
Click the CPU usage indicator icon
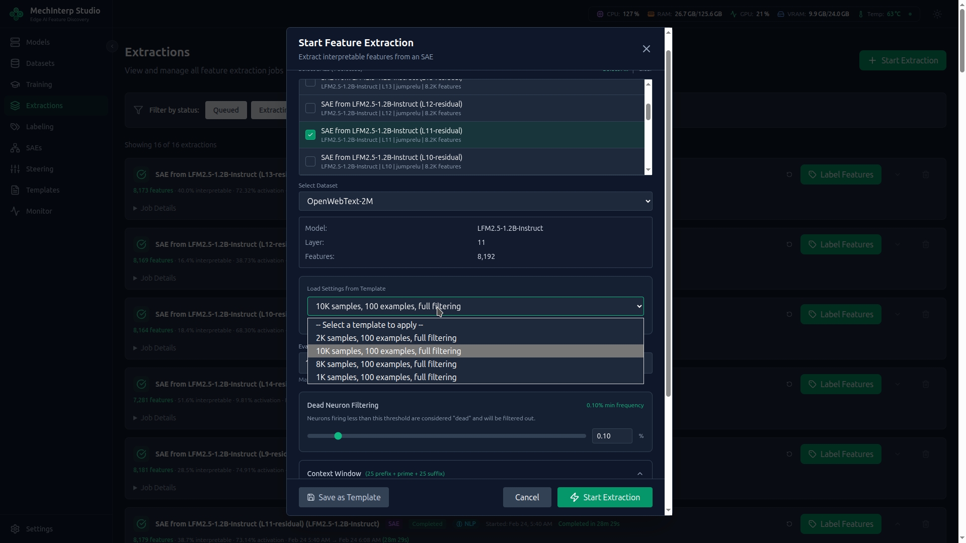(600, 14)
